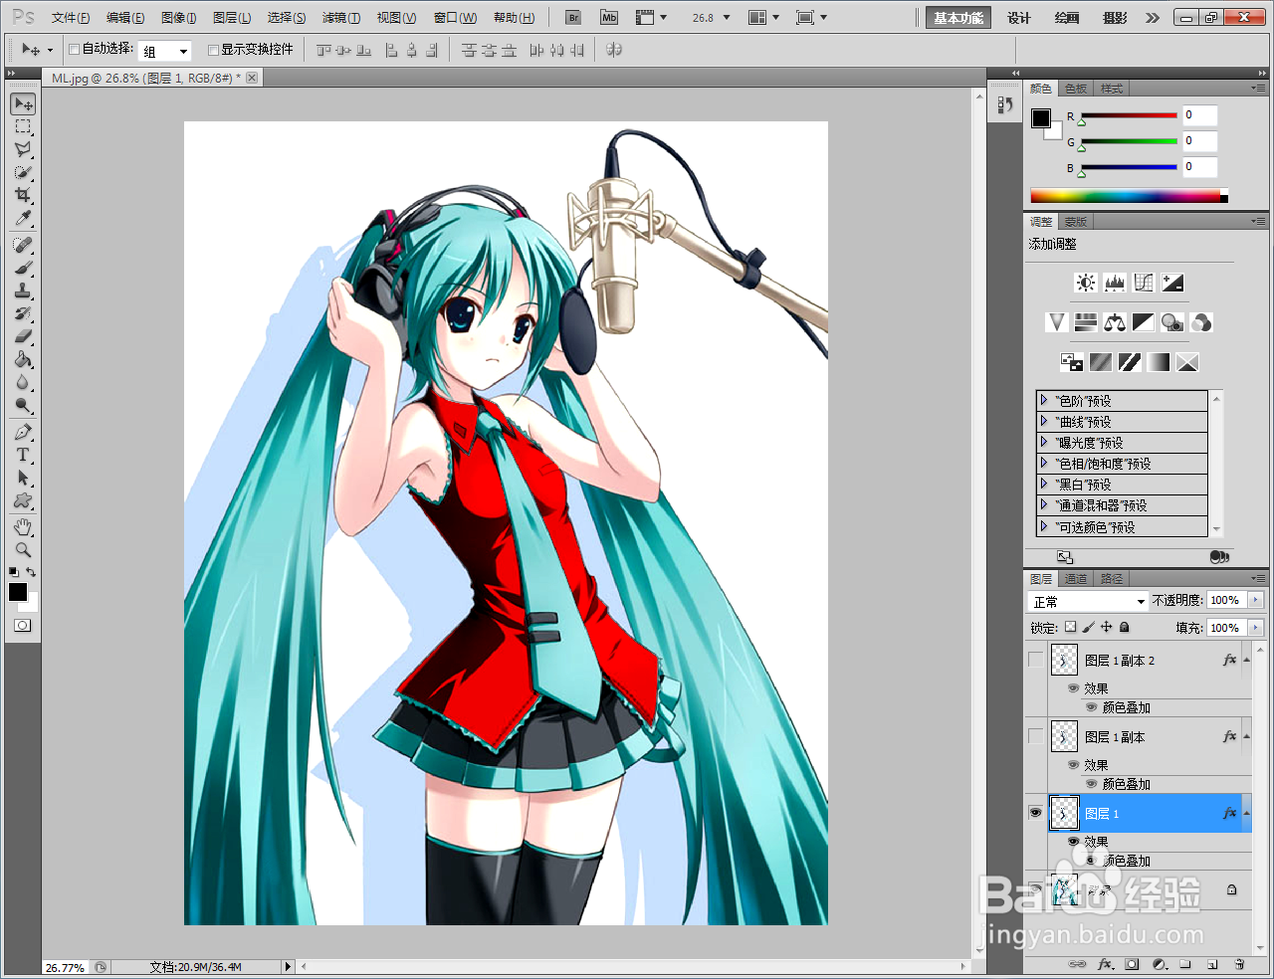Select the Custom Shape tool

tap(23, 500)
